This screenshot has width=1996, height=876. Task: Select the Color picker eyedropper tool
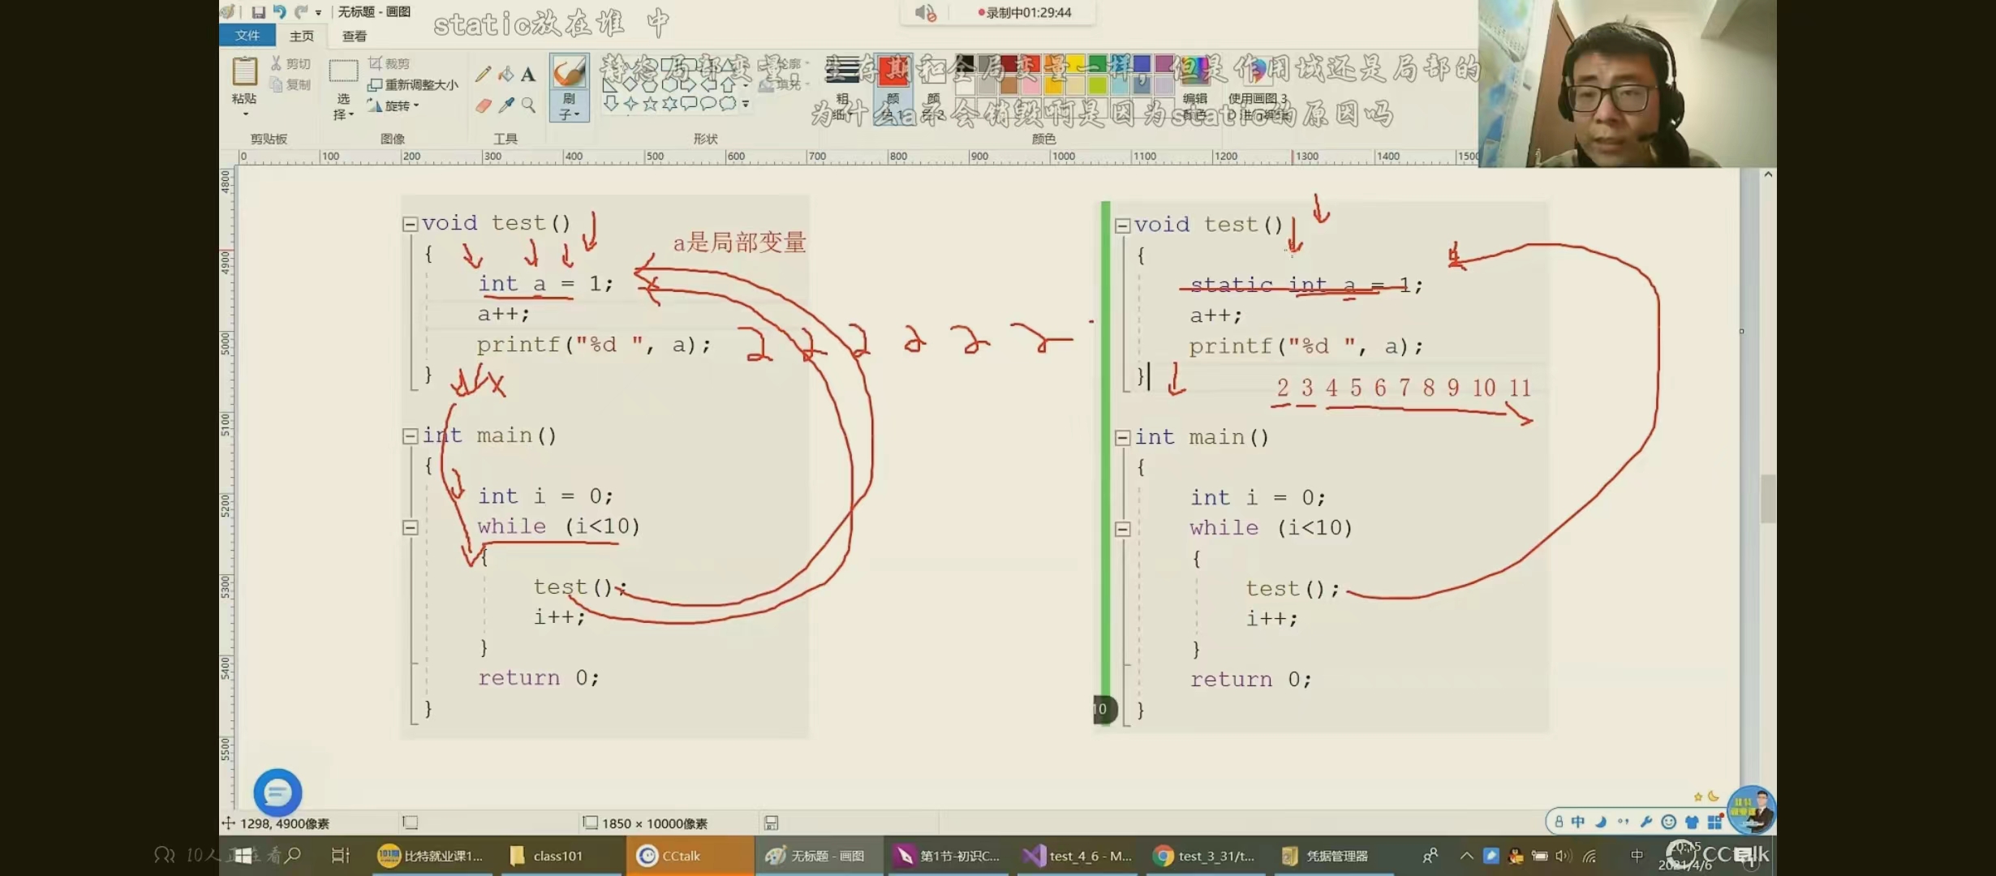click(505, 105)
